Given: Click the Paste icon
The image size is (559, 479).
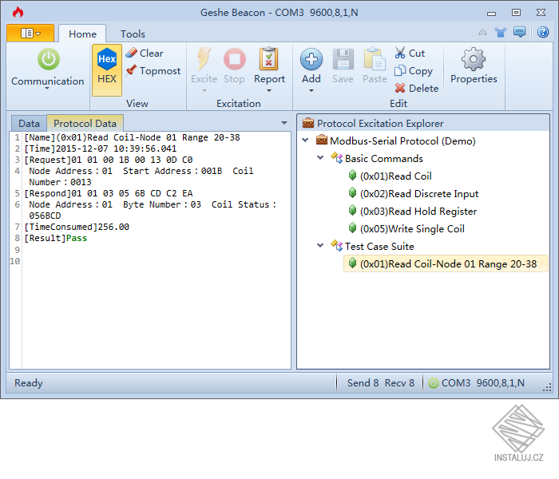Looking at the screenshot, I should pyautogui.click(x=375, y=59).
